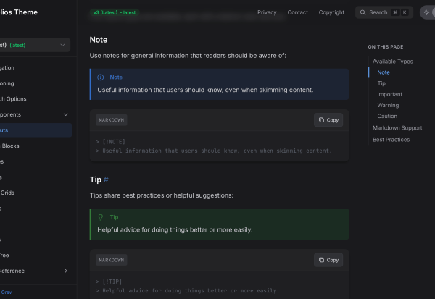Copy the NOTE markdown code block

click(328, 120)
